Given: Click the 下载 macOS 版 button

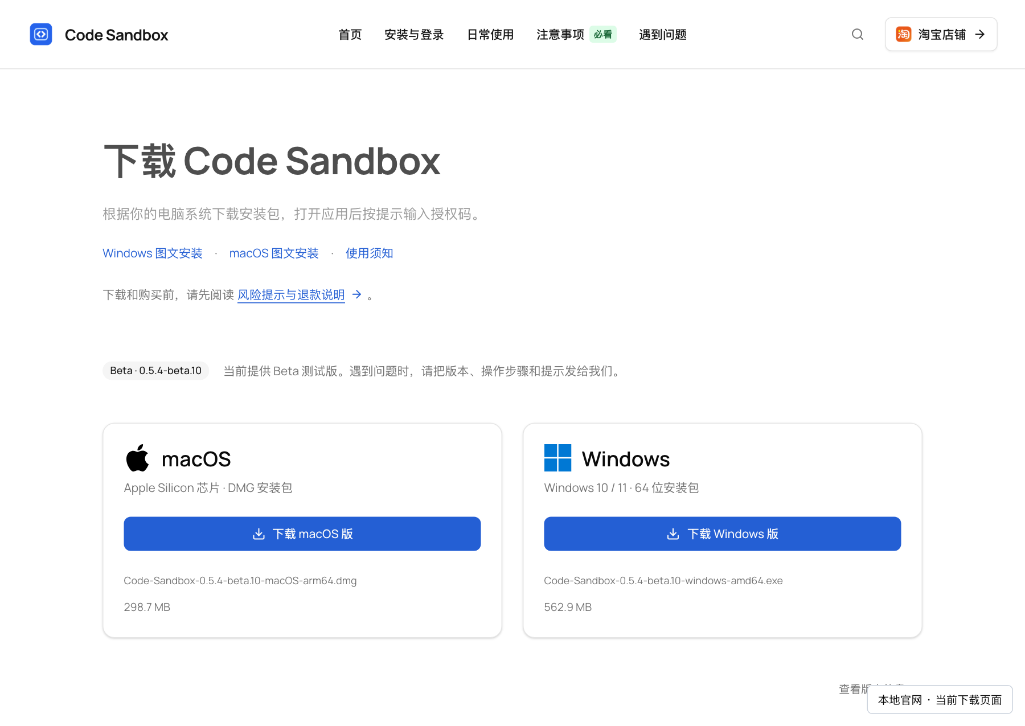Looking at the screenshot, I should pyautogui.click(x=302, y=534).
